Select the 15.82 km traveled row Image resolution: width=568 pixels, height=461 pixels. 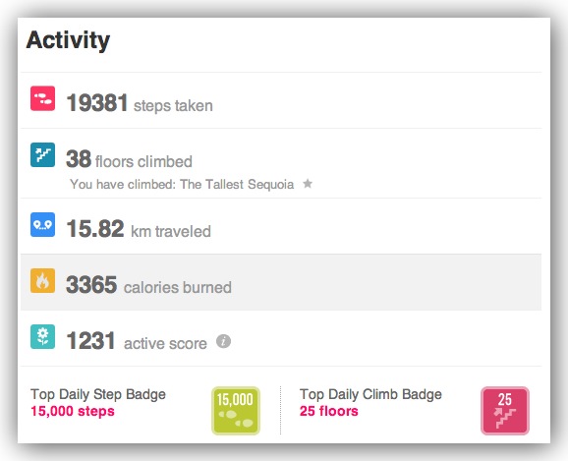(281, 226)
